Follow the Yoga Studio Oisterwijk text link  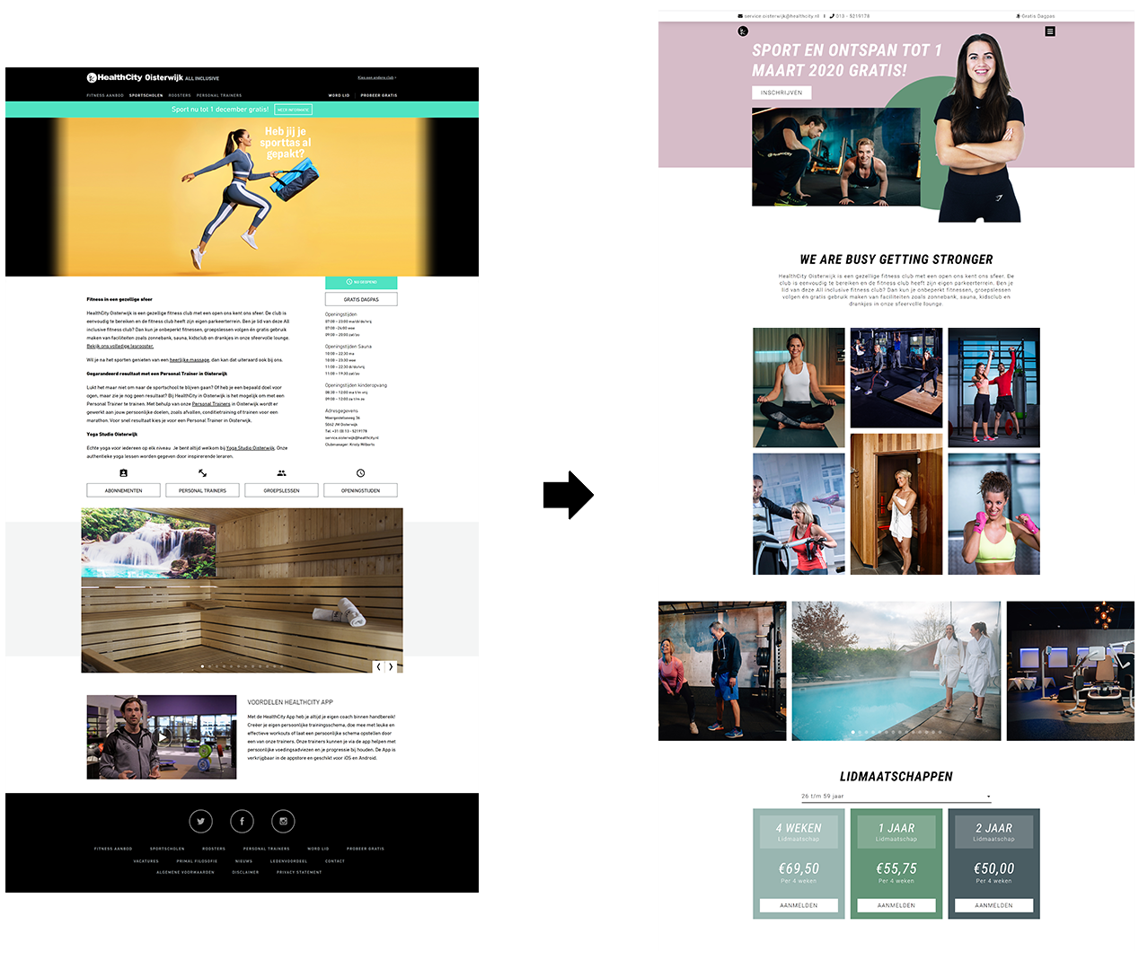pos(251,448)
